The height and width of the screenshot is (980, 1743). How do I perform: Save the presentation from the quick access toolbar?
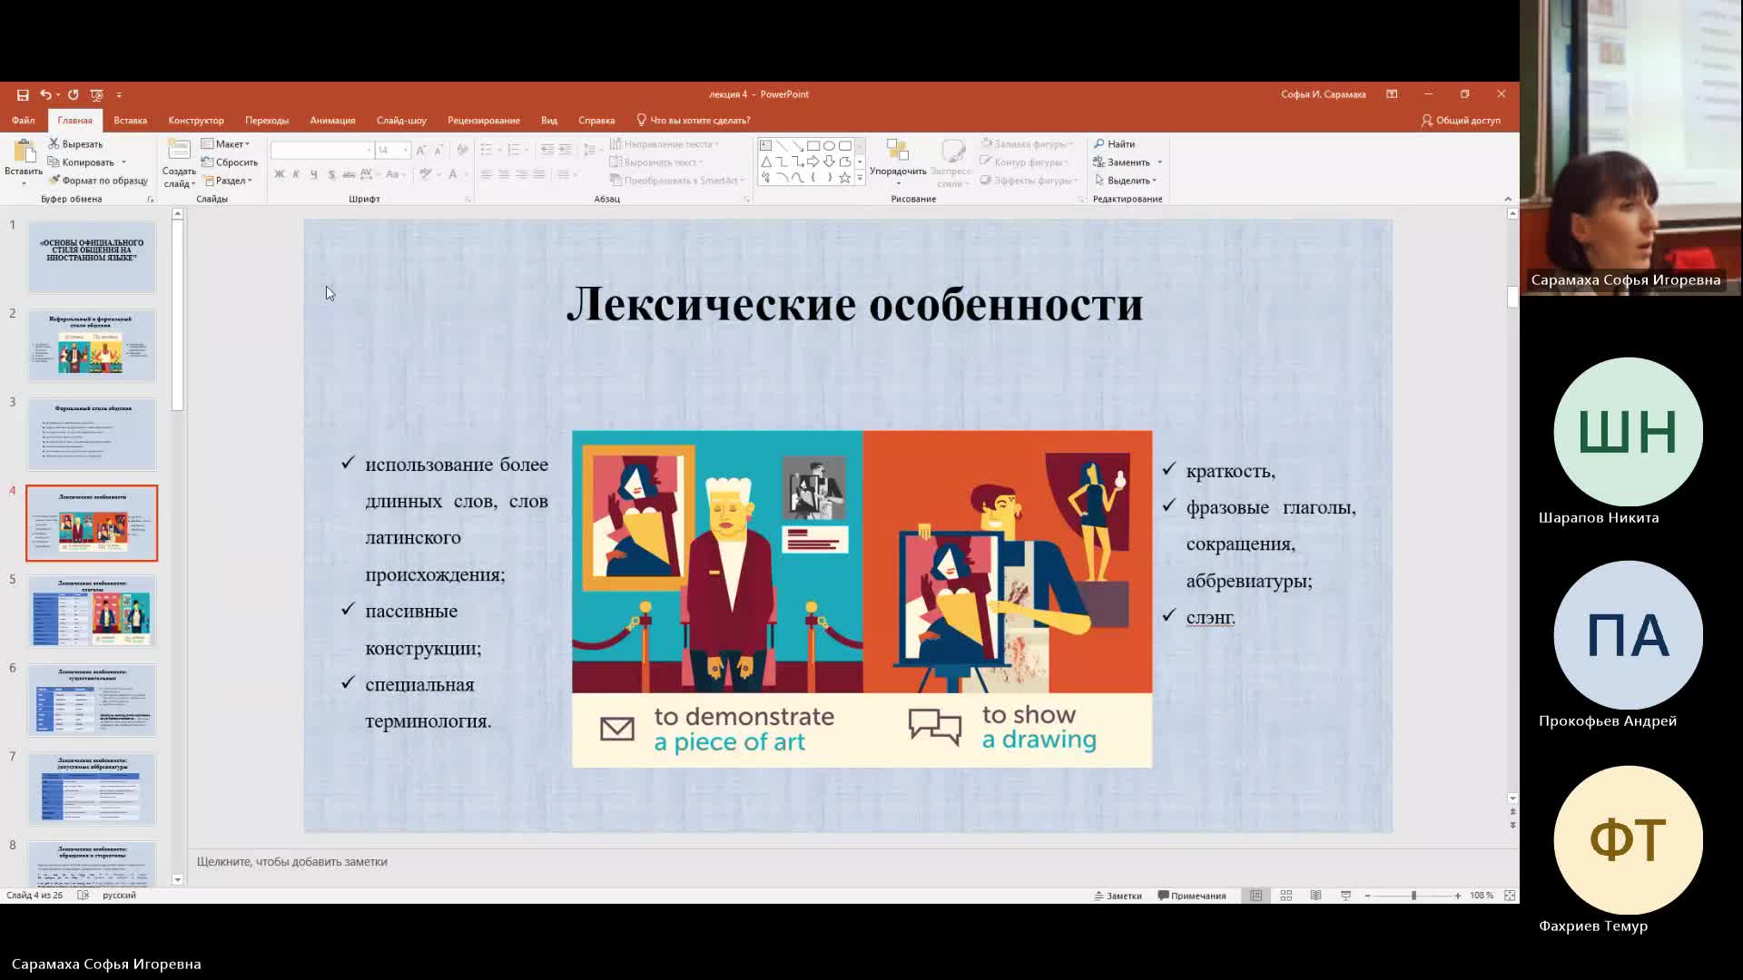pos(23,94)
